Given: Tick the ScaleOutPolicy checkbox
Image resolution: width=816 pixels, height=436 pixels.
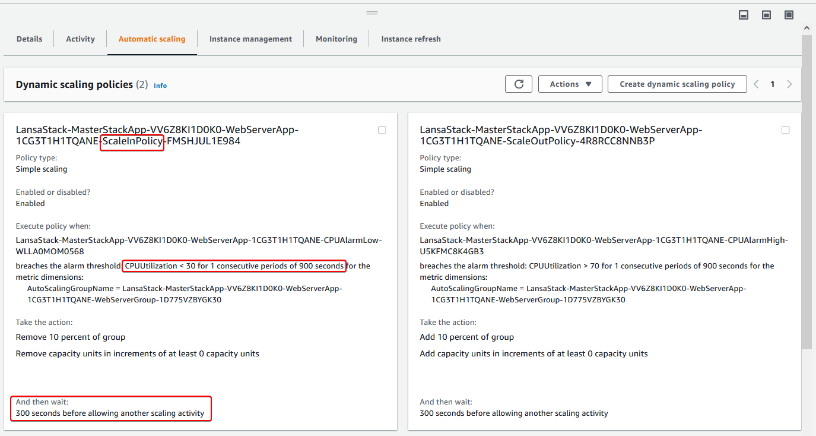Looking at the screenshot, I should 786,130.
